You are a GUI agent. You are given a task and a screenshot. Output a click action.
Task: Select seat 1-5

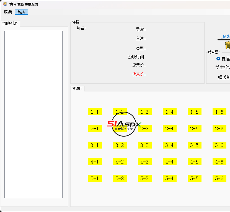195,112
